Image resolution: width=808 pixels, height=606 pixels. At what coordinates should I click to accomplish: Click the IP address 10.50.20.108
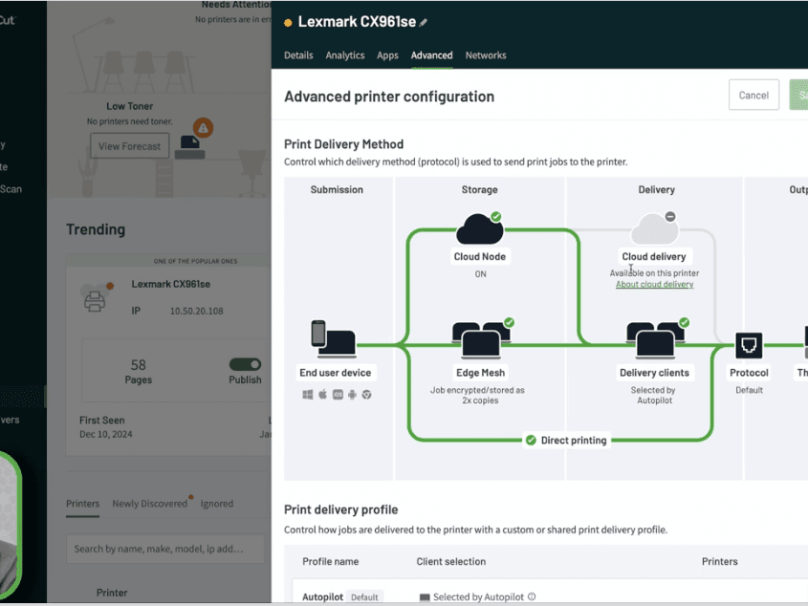click(196, 311)
